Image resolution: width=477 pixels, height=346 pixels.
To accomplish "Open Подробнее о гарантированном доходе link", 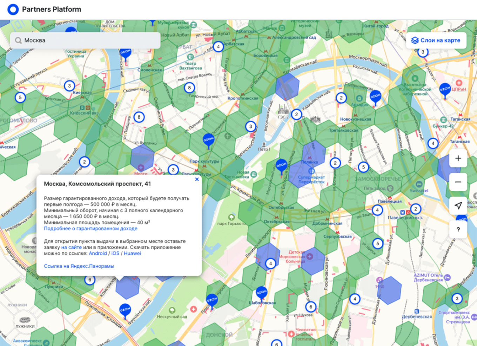I will (x=90, y=228).
